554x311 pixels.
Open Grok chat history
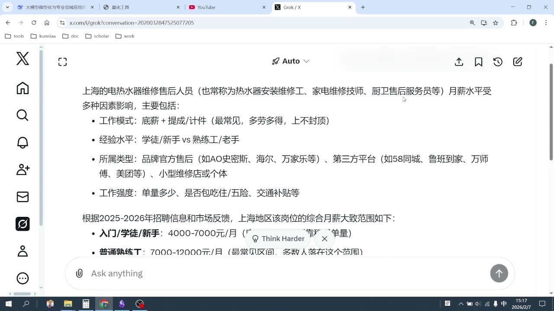click(498, 62)
